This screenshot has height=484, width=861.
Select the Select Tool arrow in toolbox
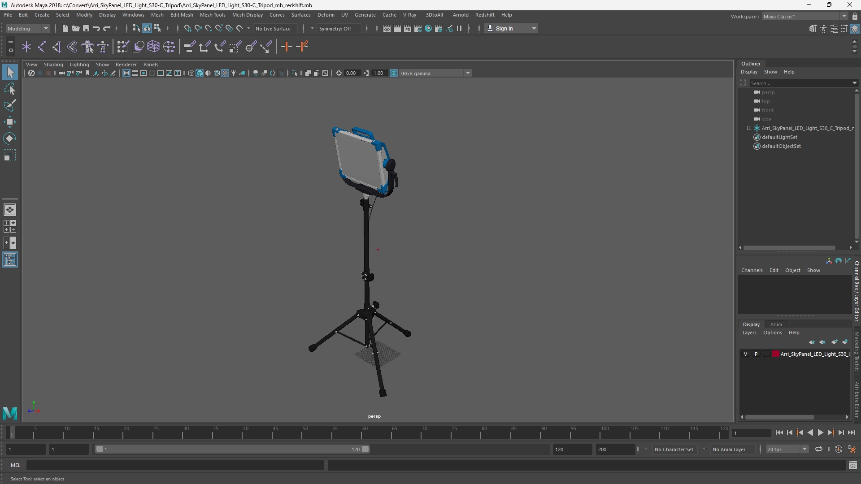[x=10, y=72]
